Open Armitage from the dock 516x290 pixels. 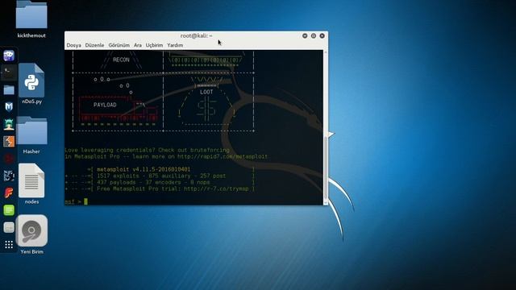tap(9, 124)
